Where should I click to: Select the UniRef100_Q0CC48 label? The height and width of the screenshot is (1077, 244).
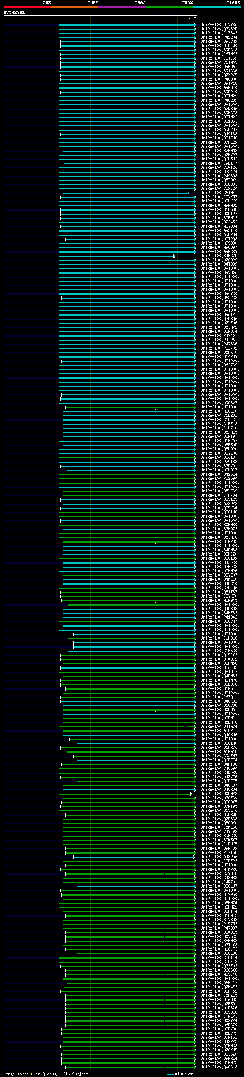click(x=218, y=1067)
